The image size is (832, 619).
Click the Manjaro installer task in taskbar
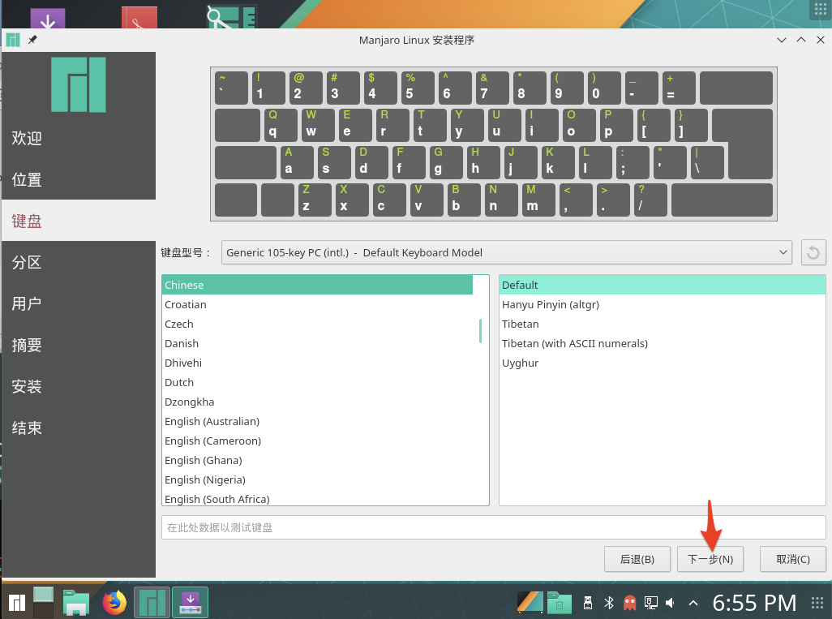click(x=152, y=603)
